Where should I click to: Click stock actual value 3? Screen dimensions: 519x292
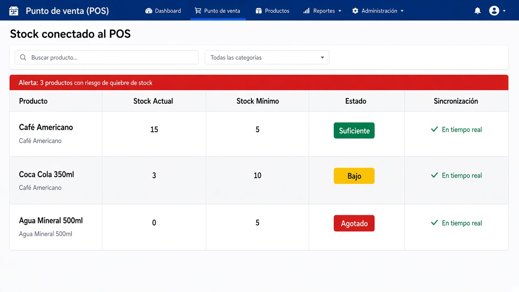154,176
